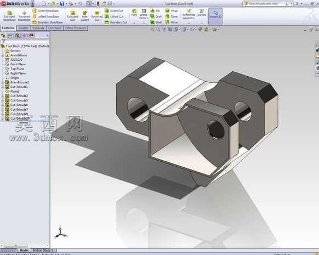Select the Shell tool
The height and width of the screenshot is (255, 319).
156,22
